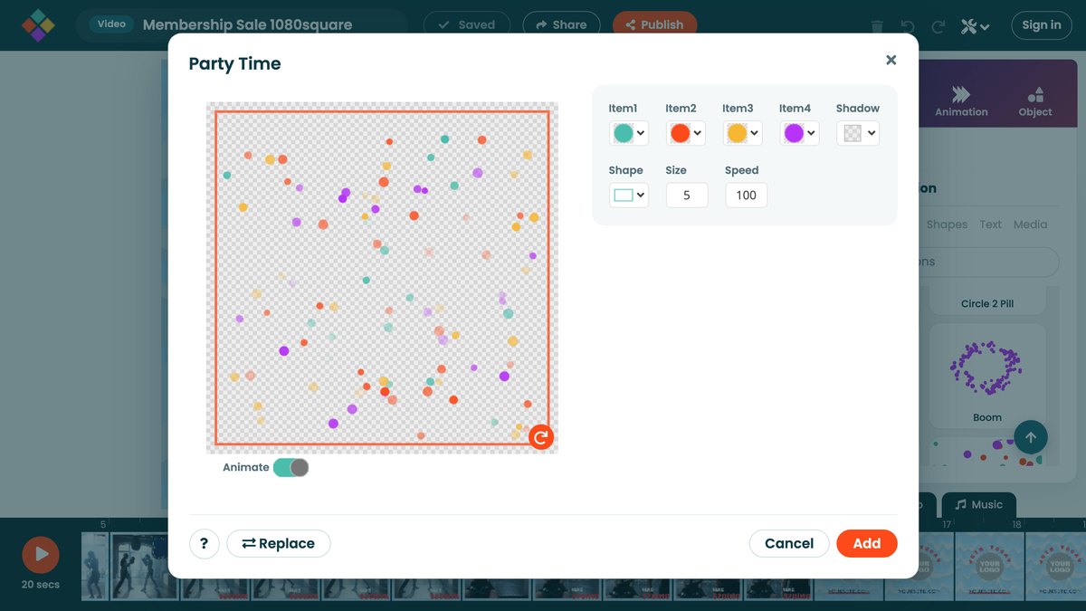Select the Media tab
This screenshot has height=611, width=1086.
(x=1030, y=224)
